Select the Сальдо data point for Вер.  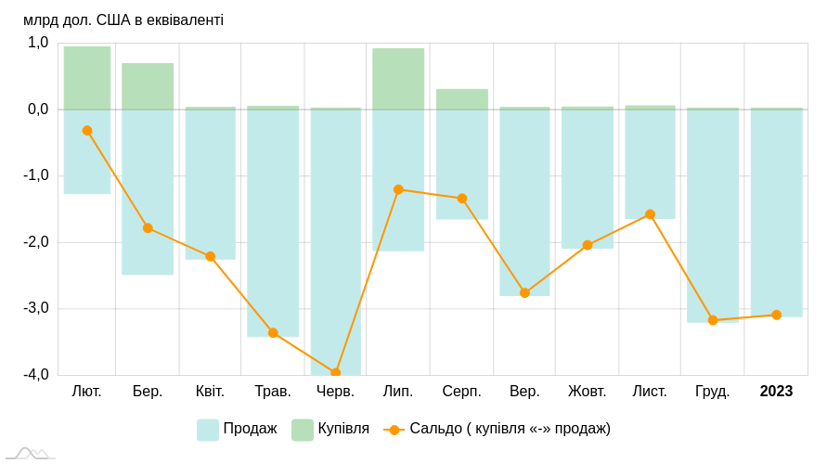coord(524,292)
